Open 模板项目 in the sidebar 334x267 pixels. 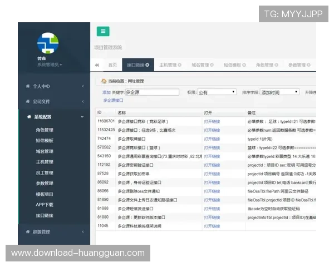pyautogui.click(x=45, y=194)
